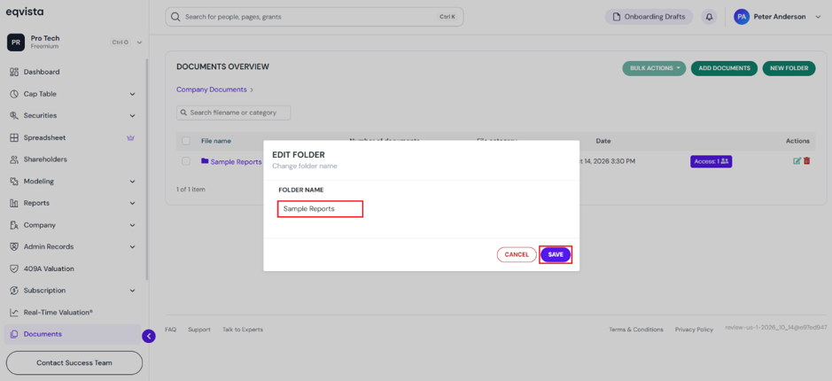832x381 pixels.
Task: Expand the Modeling menu chevron
Action: coord(132,182)
